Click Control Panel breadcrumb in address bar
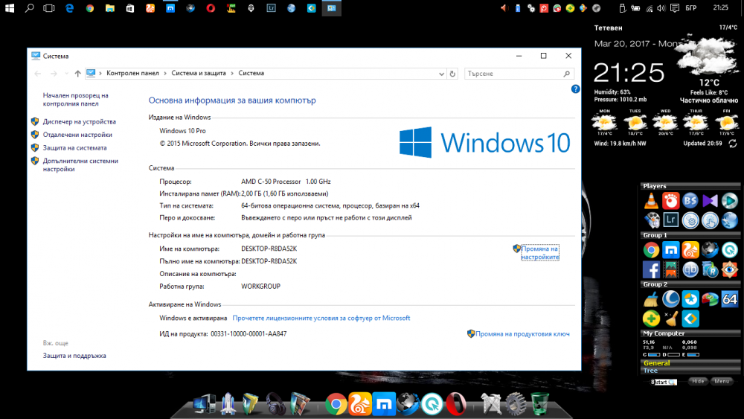 tap(132, 73)
